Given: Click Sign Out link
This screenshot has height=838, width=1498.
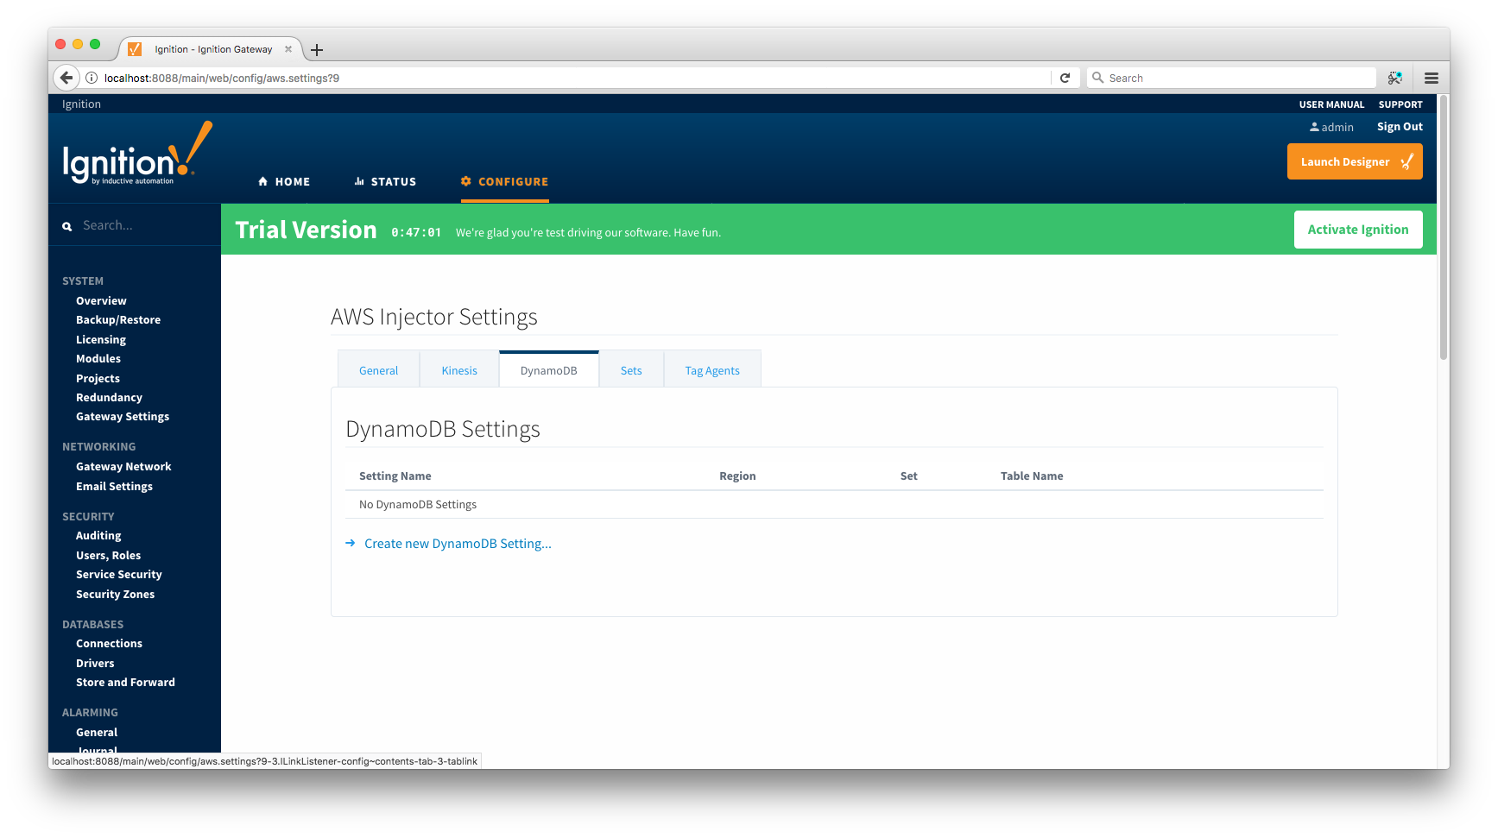Looking at the screenshot, I should tap(1400, 127).
